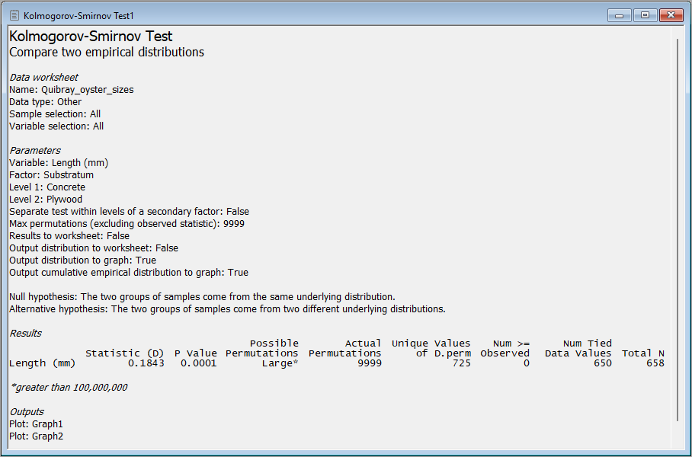Open the Plot: Graph2 output

(36, 436)
